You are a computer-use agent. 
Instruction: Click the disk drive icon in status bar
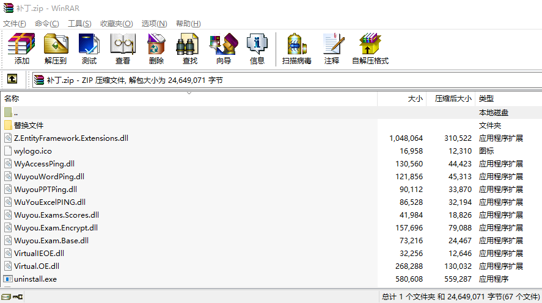[x=6, y=297]
